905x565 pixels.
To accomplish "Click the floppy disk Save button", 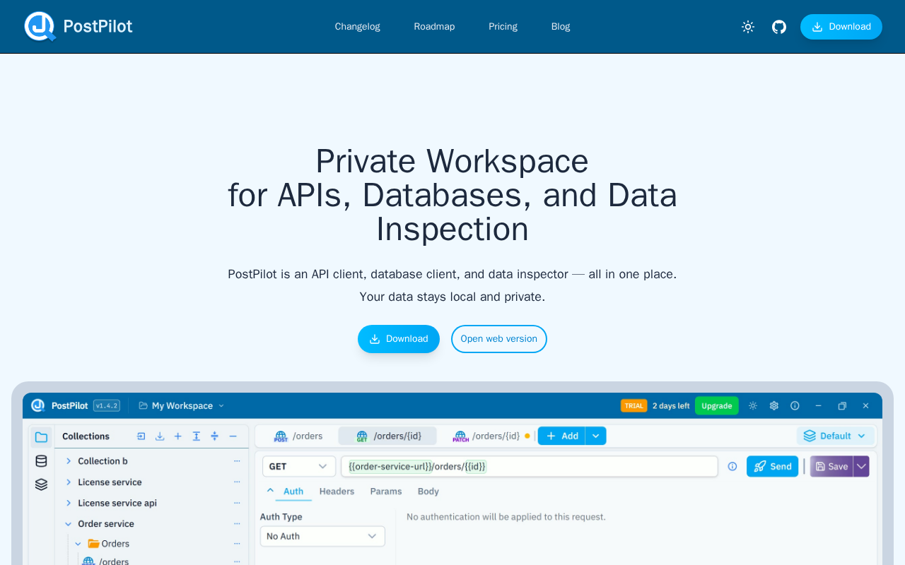I will (831, 467).
